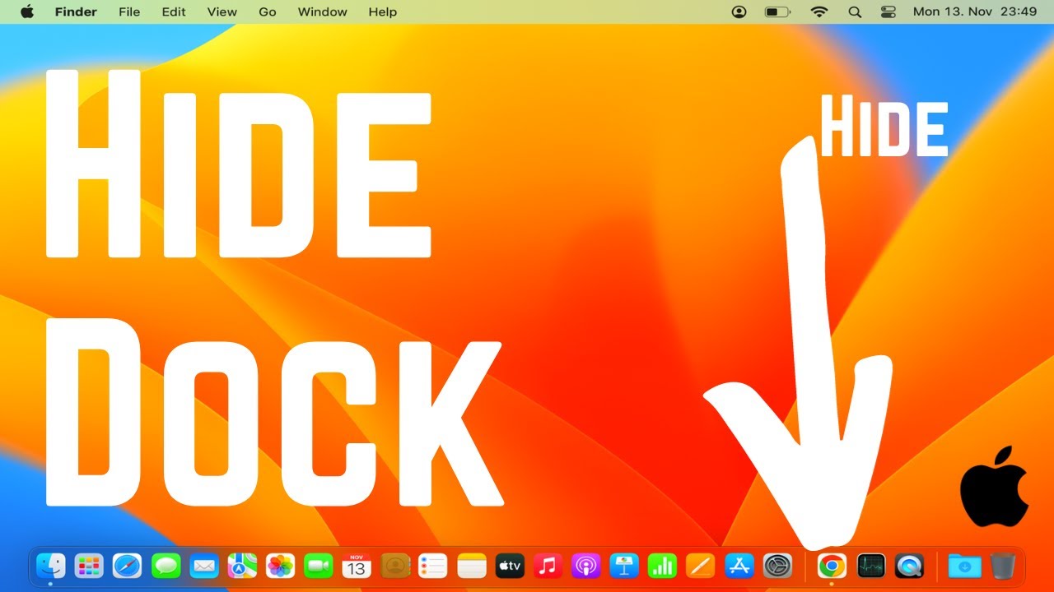Launch FaceTime from the Dock
The height and width of the screenshot is (592, 1054).
[x=318, y=566]
